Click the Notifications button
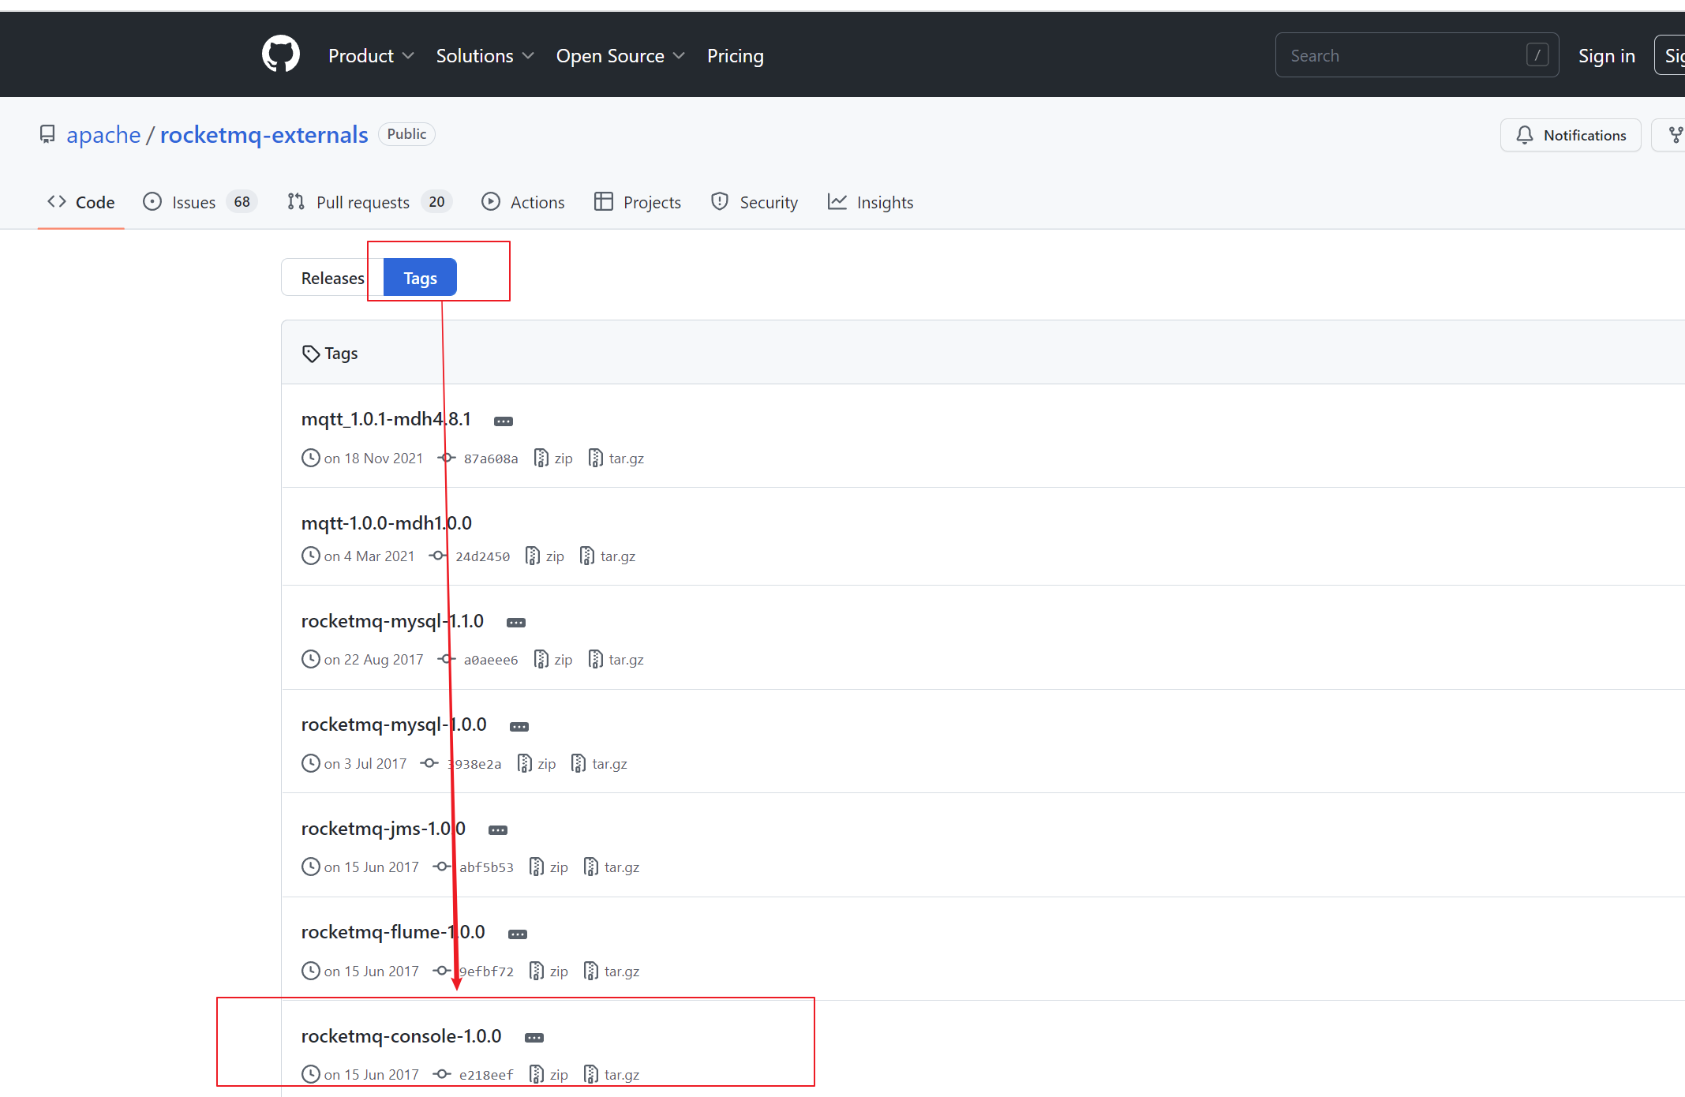The width and height of the screenshot is (1685, 1097). [1571, 135]
